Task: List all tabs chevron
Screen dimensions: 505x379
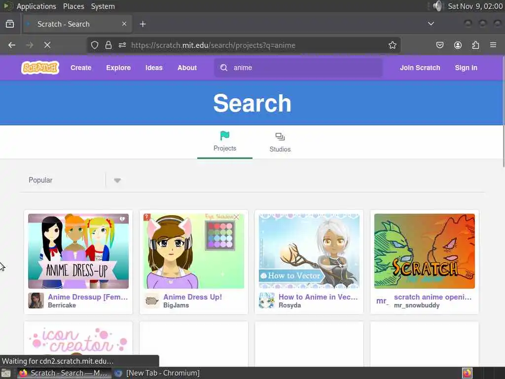Action: pos(431,24)
